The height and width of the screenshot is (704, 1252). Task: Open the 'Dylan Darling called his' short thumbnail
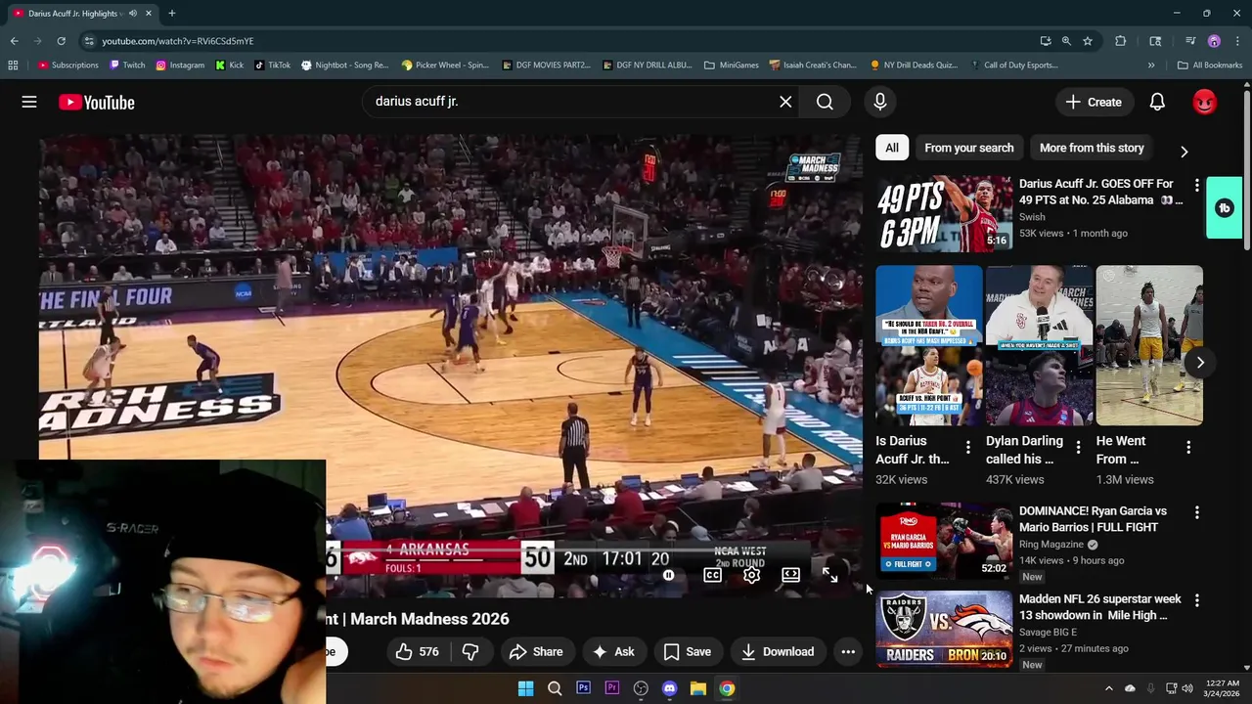[1039, 345]
